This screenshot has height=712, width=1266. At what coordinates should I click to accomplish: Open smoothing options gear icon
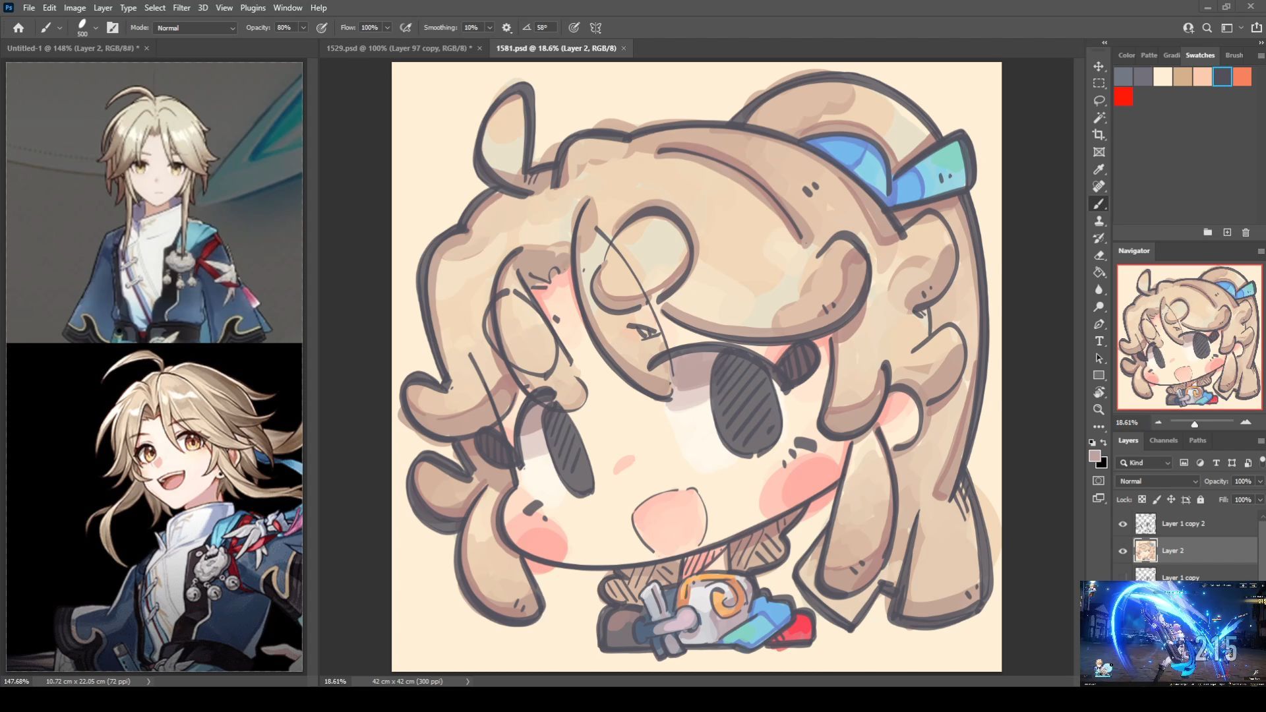[506, 28]
